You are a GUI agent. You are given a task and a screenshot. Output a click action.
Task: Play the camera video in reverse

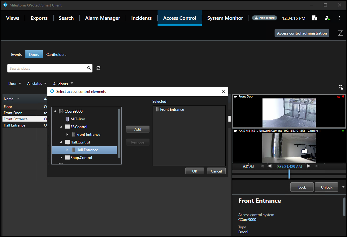point(270,166)
